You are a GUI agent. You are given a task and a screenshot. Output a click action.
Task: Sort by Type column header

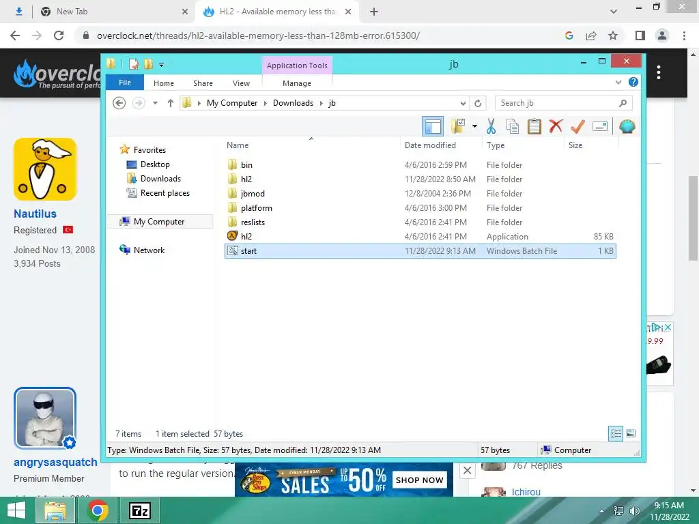(496, 145)
